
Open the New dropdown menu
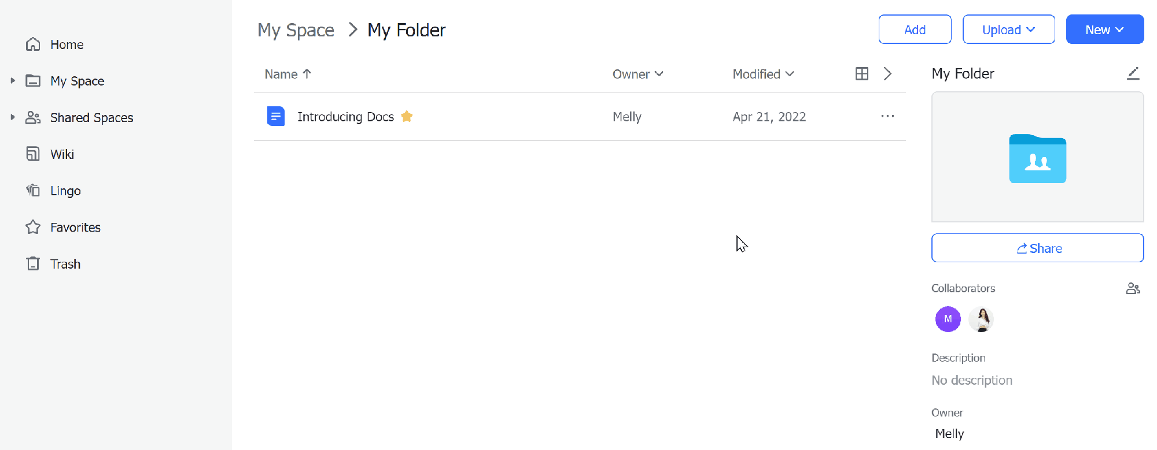pyautogui.click(x=1104, y=29)
